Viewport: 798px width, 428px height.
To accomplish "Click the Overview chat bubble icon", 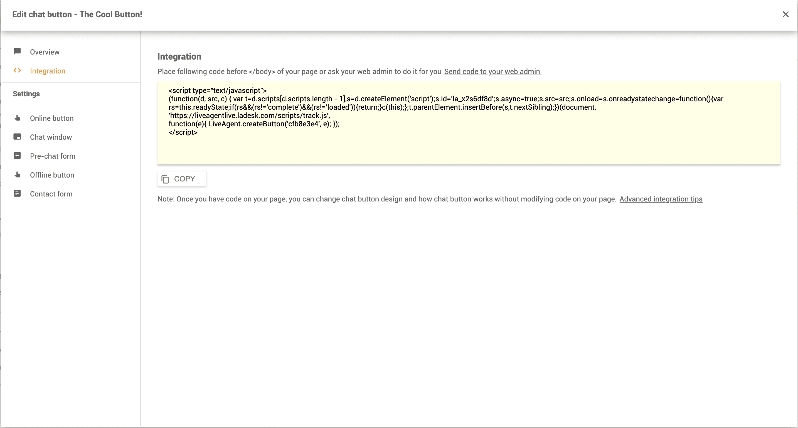I will pyautogui.click(x=17, y=51).
